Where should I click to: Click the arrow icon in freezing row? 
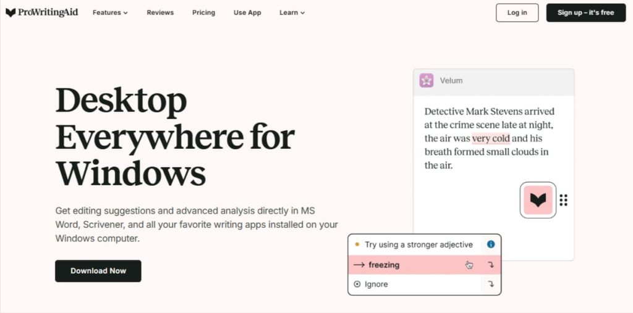pyautogui.click(x=491, y=265)
